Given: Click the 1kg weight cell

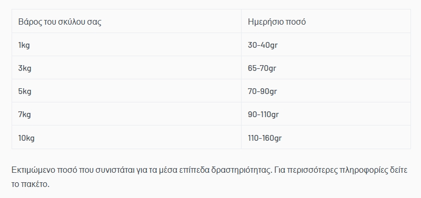Looking at the screenshot, I should 126,45.
